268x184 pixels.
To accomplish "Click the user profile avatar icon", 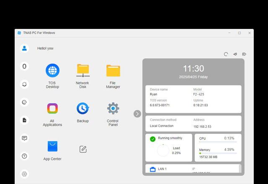I will pos(24,48).
